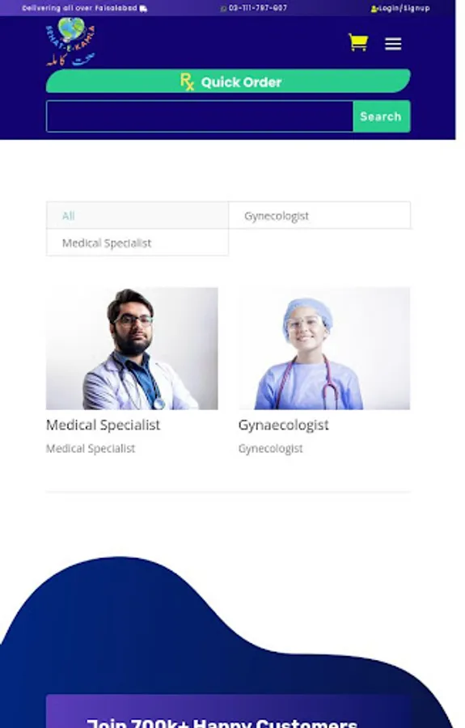Open the yellow shopping cart icon

point(358,43)
